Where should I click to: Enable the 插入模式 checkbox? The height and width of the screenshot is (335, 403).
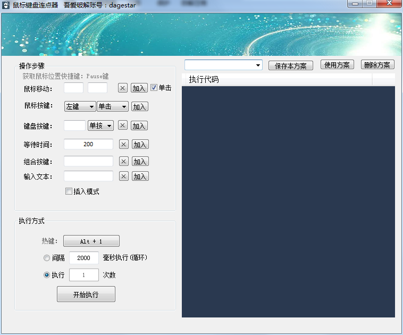click(x=69, y=191)
